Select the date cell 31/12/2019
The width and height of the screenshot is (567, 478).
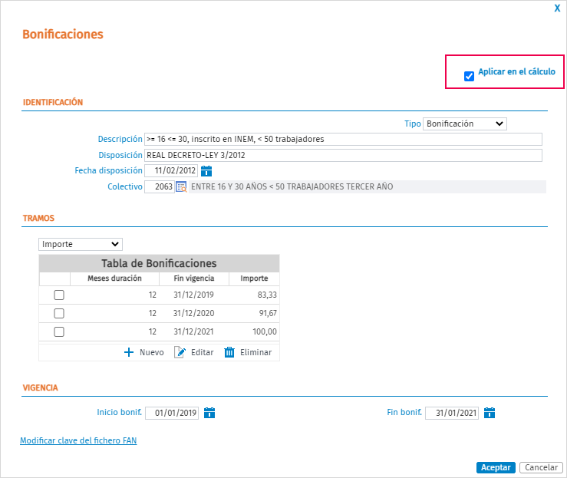[x=193, y=295]
